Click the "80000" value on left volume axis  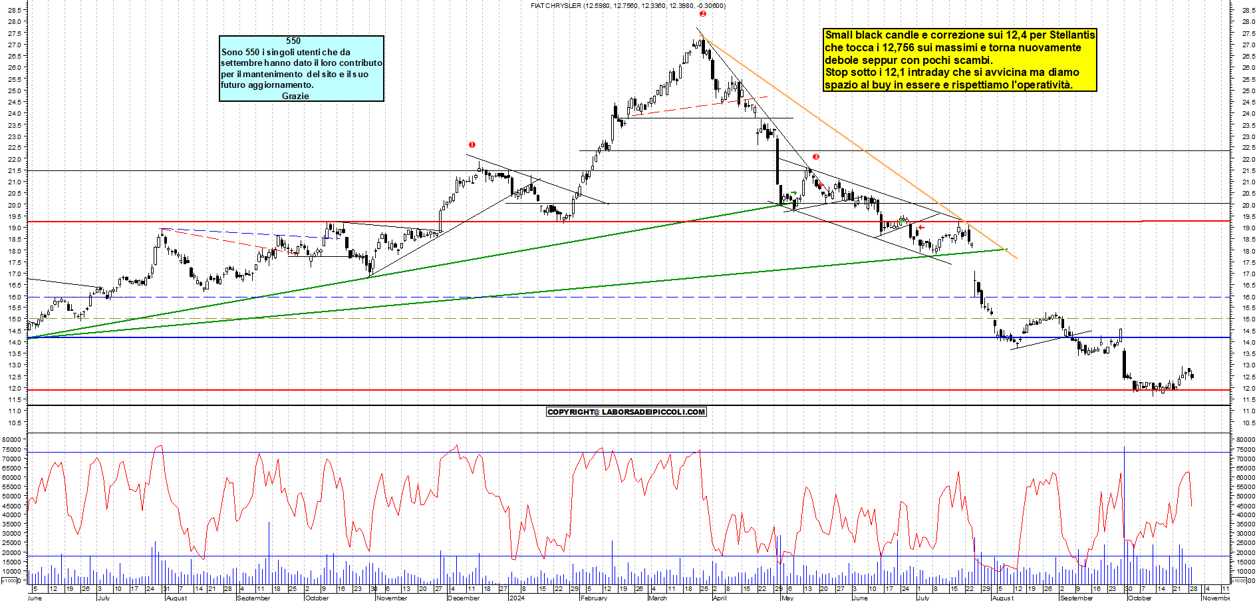(x=12, y=439)
